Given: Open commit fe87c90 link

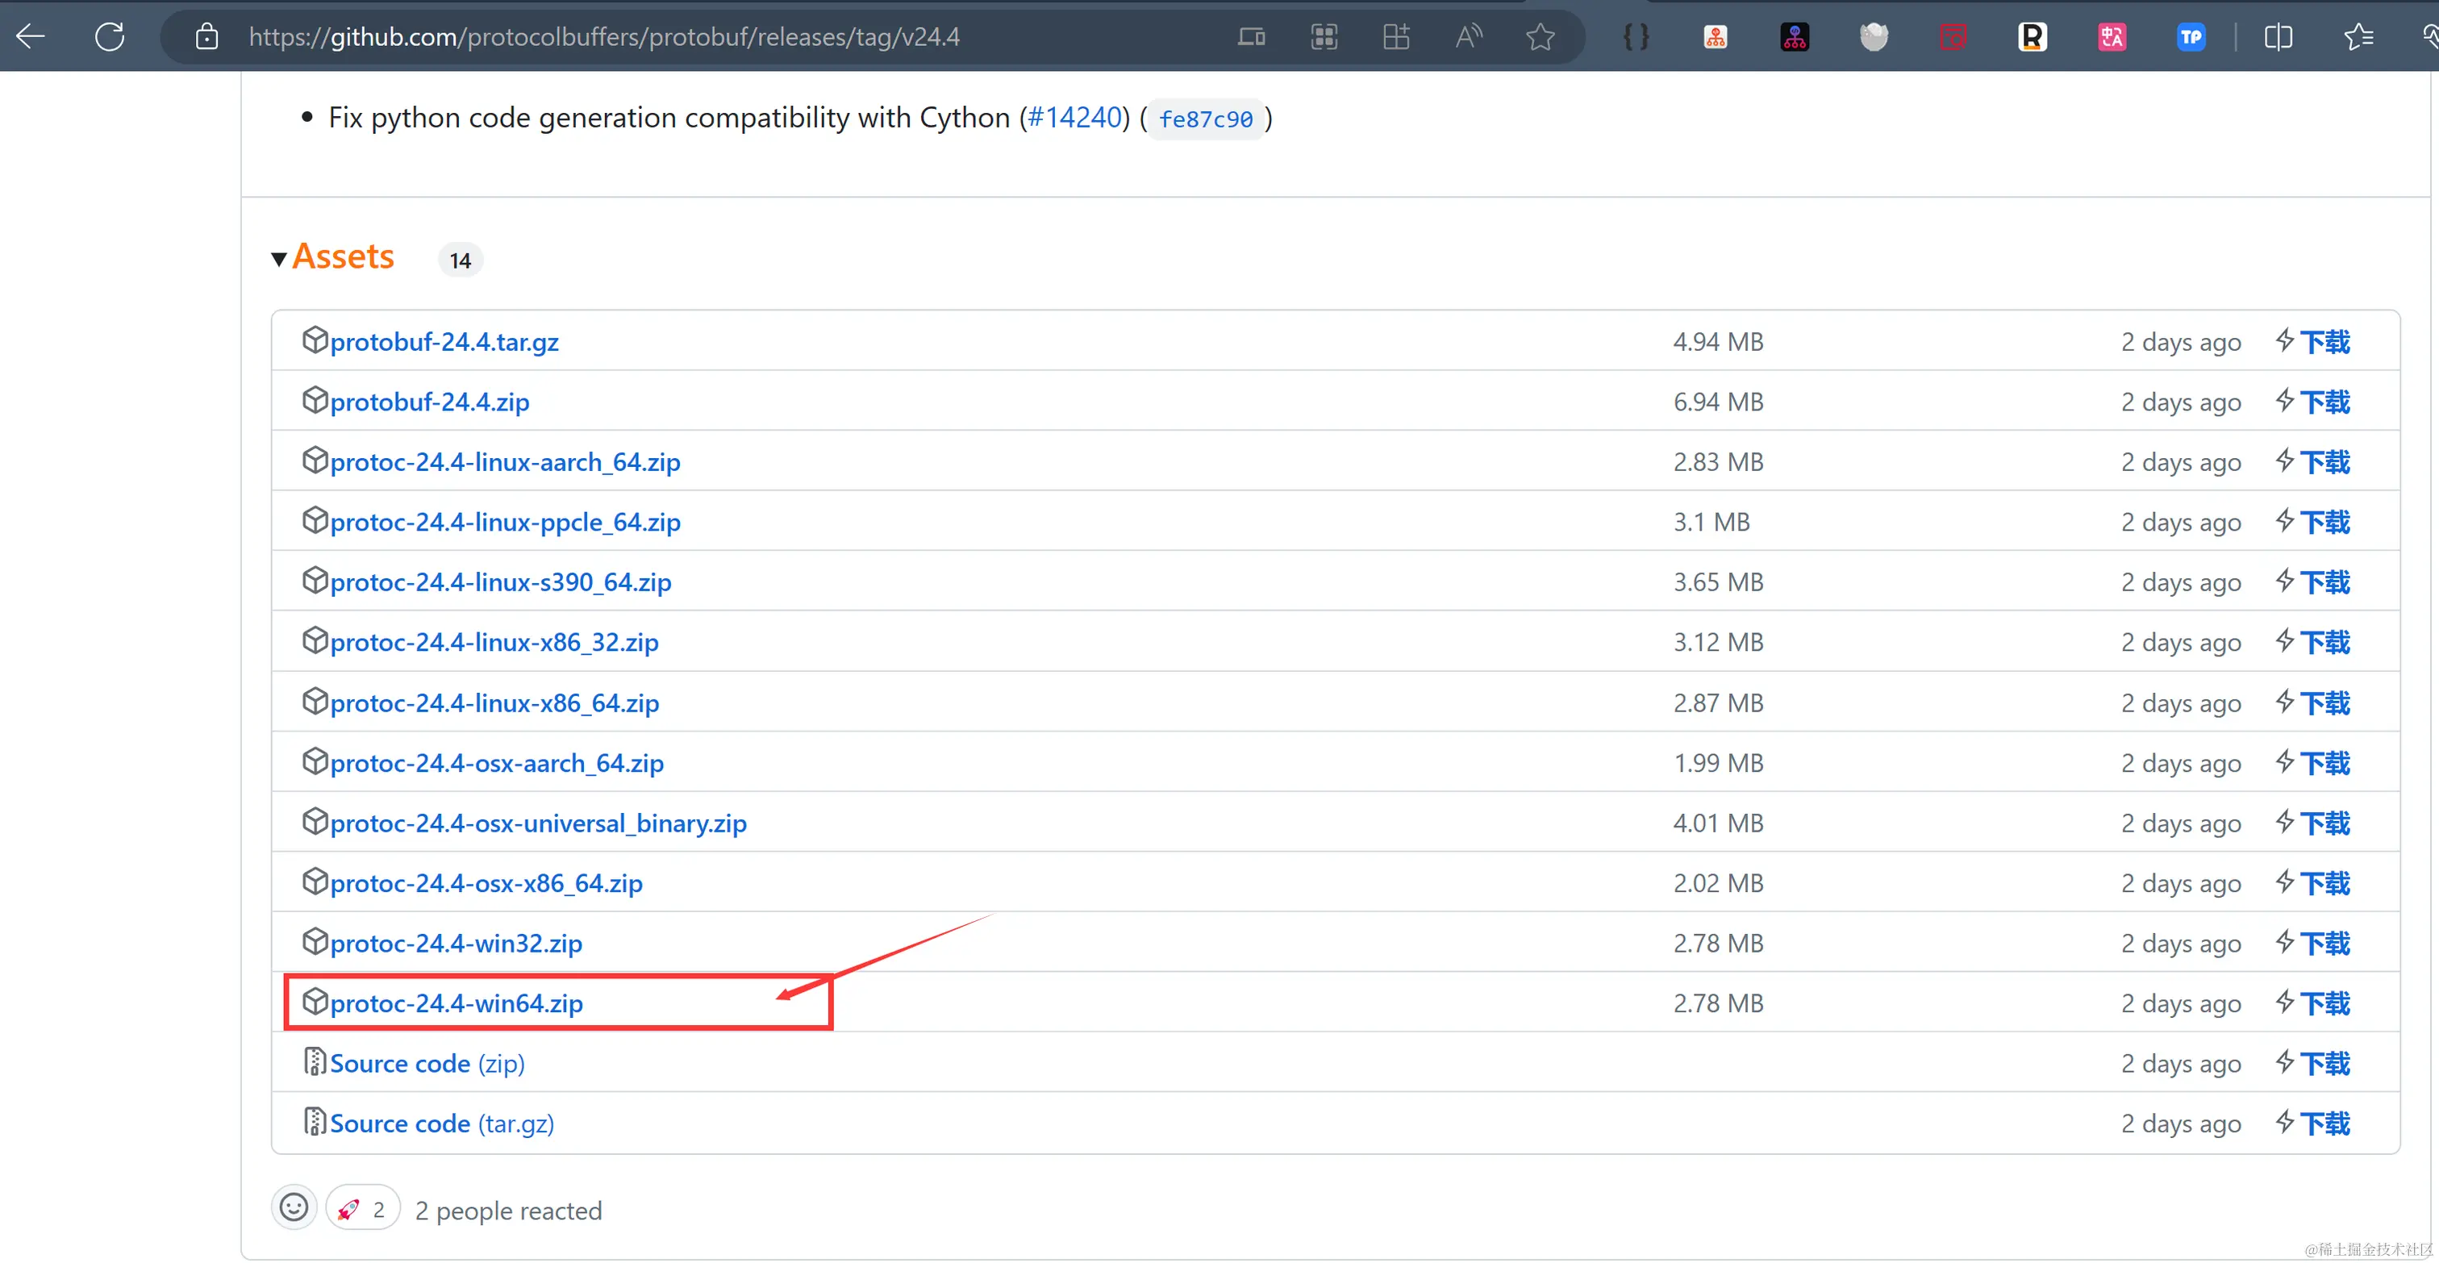Looking at the screenshot, I should point(1205,119).
